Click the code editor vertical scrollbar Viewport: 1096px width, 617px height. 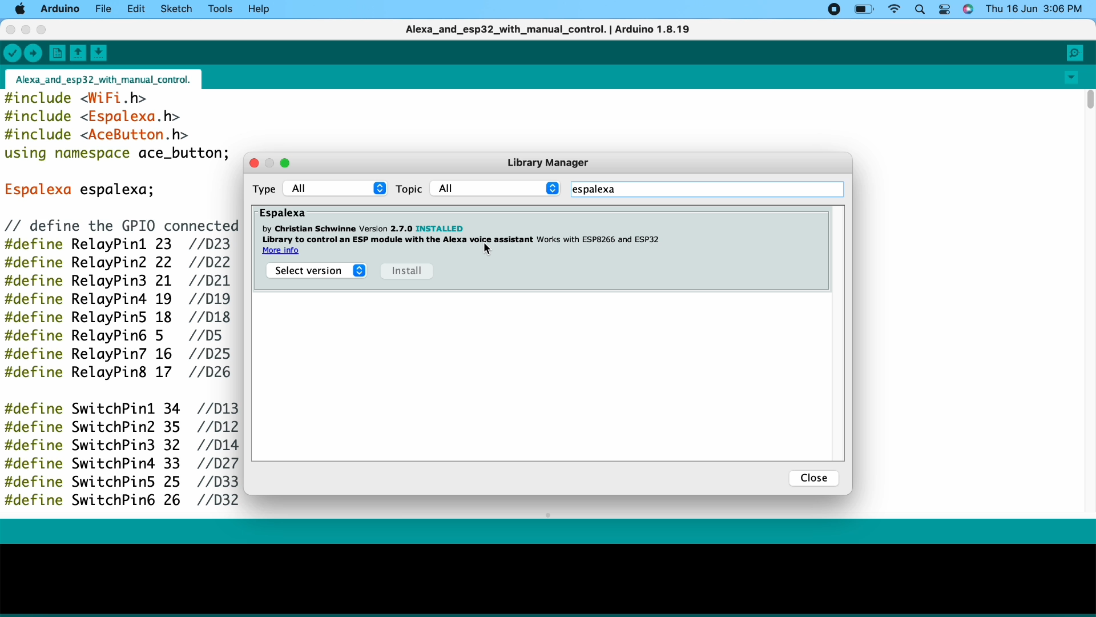point(1090,100)
